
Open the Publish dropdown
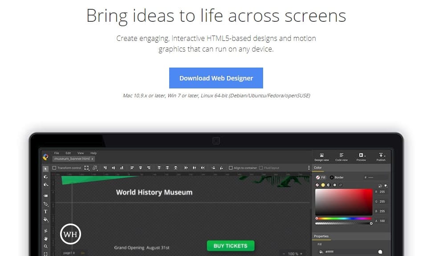pyautogui.click(x=381, y=157)
